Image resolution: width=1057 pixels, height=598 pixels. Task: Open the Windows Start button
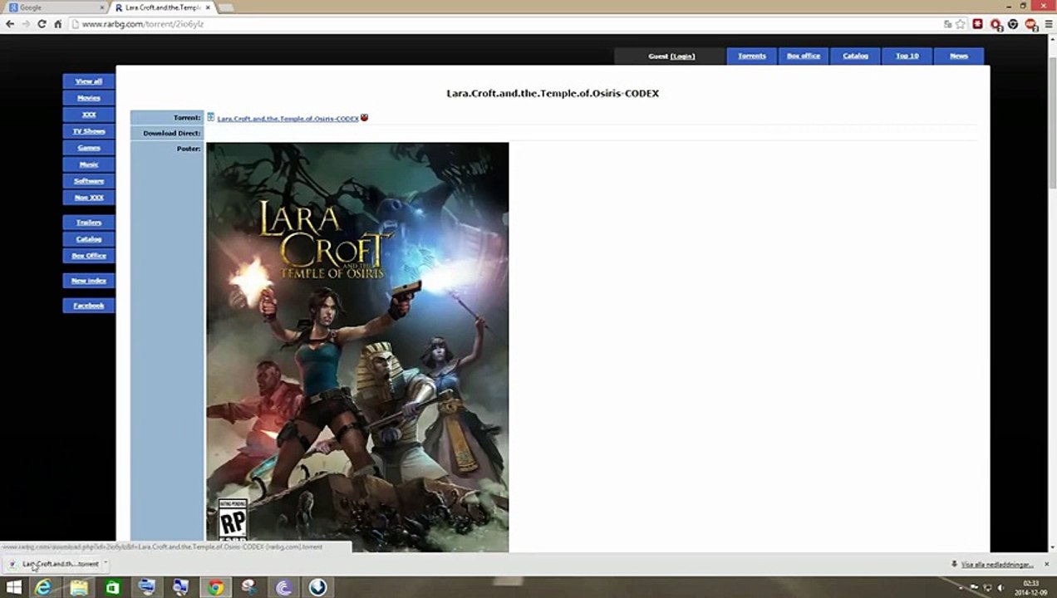click(x=13, y=587)
